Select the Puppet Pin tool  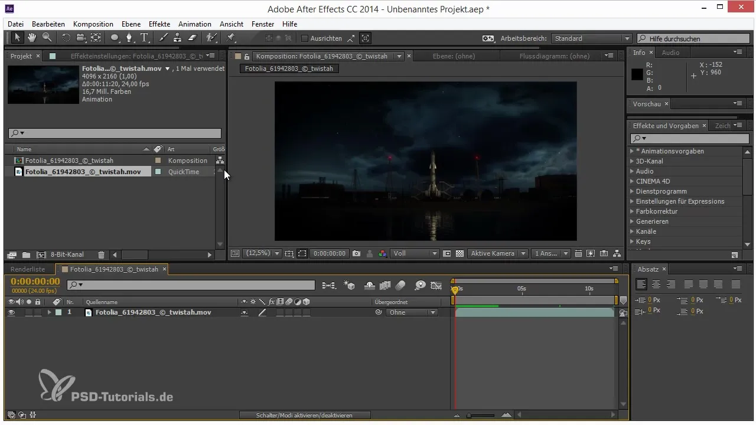click(x=230, y=38)
